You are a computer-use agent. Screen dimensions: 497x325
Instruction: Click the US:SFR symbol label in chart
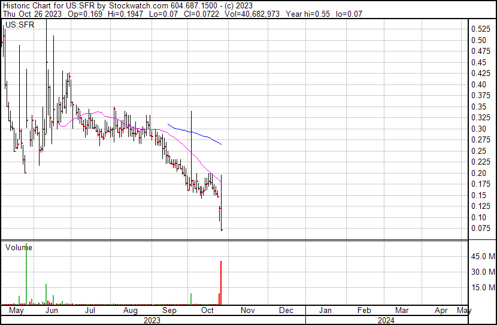20,25
